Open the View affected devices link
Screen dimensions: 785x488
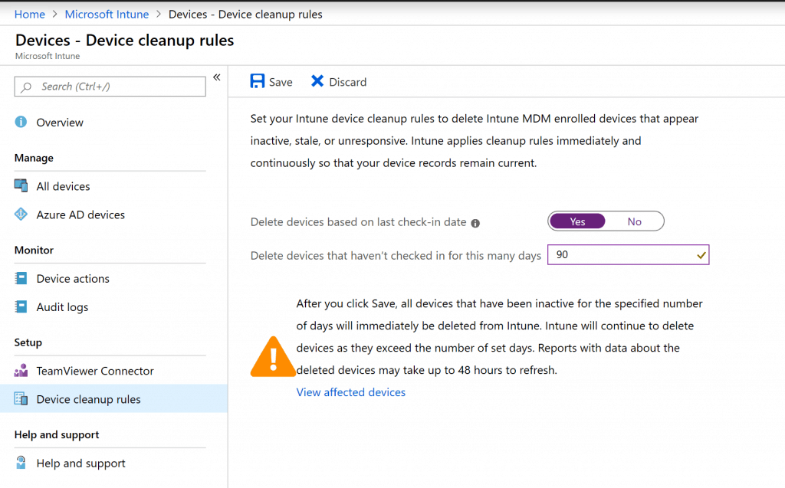tap(350, 392)
